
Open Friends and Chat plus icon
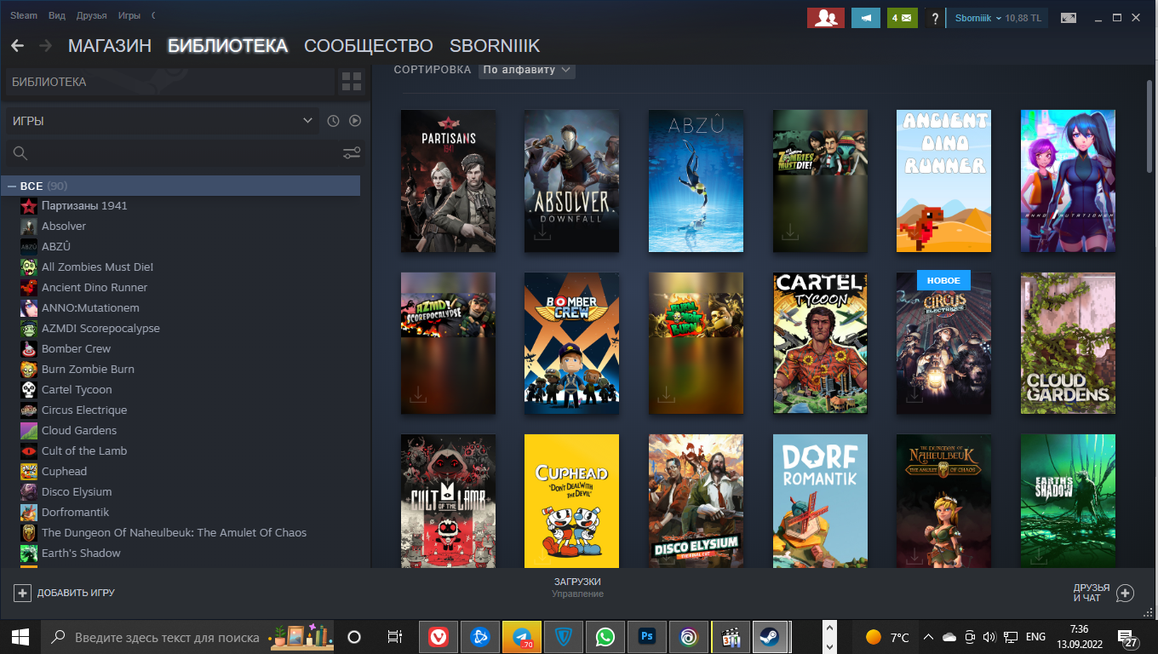(1125, 593)
